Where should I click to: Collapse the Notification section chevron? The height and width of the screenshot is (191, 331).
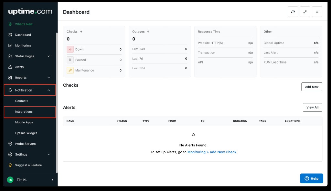click(x=49, y=91)
